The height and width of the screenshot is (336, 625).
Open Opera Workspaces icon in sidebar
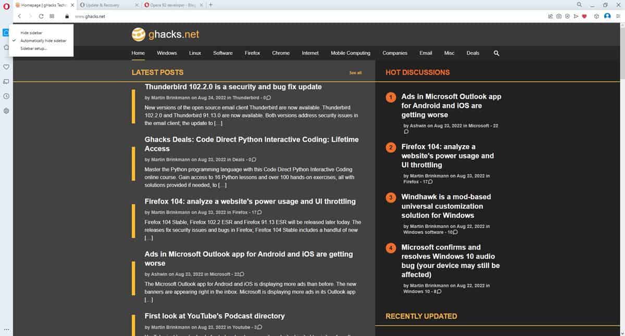6,32
